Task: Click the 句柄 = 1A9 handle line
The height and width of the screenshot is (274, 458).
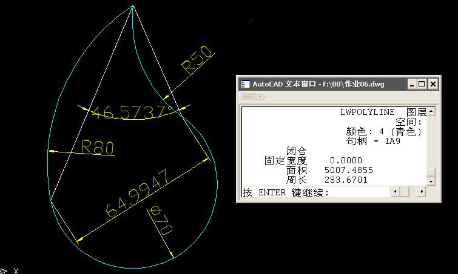Action: 373,142
